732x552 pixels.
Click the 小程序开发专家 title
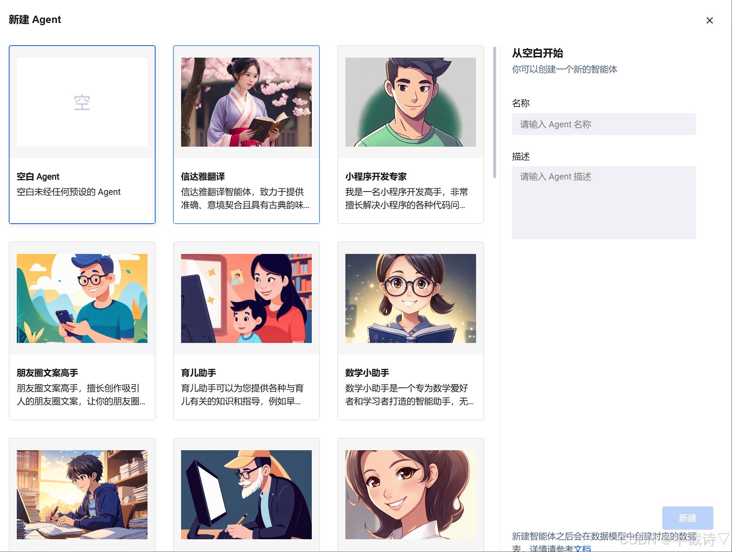(x=376, y=177)
